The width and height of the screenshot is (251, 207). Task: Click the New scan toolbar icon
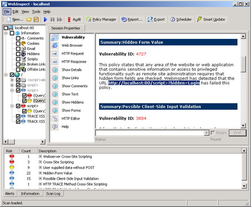click(x=15, y=19)
